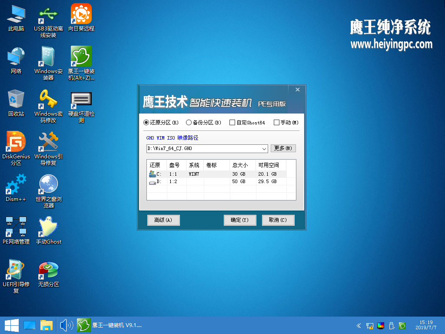Select 备份分区(B) radio button
Image resolution: width=445 pixels, height=334 pixels.
[x=203, y=123]
